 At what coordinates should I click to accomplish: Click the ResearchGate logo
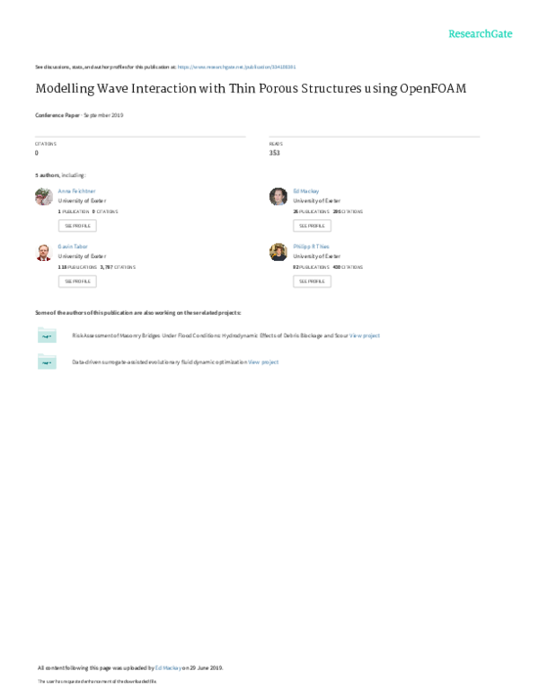coord(480,34)
